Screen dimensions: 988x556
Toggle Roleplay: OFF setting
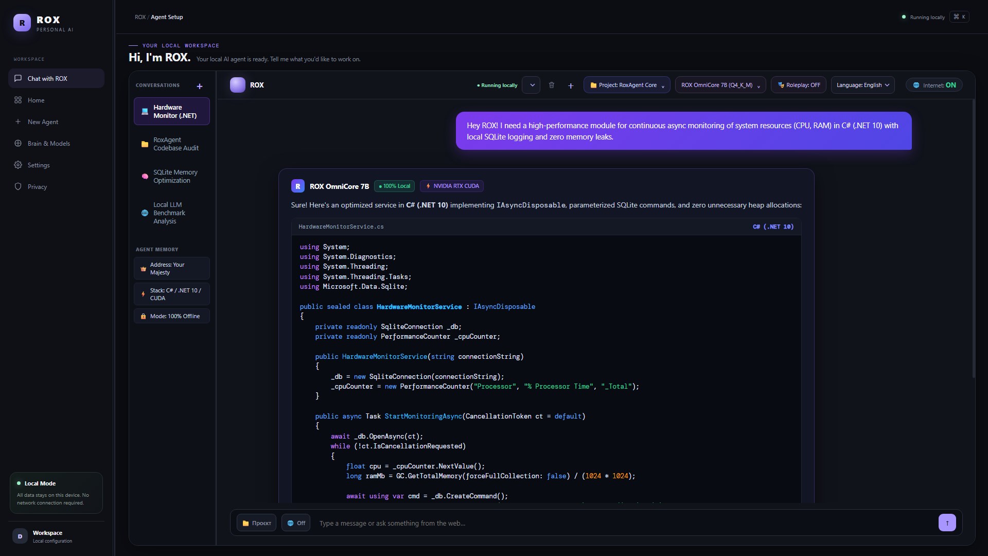point(799,85)
